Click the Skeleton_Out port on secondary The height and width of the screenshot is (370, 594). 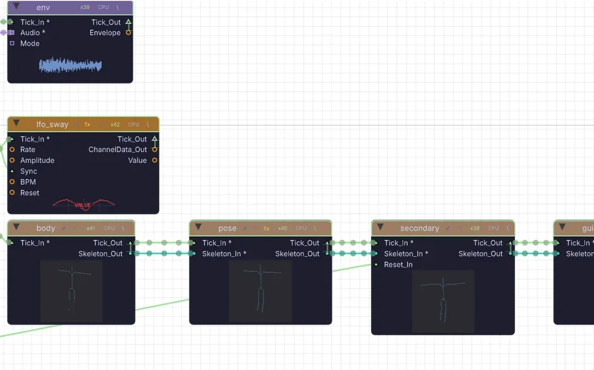coord(511,253)
